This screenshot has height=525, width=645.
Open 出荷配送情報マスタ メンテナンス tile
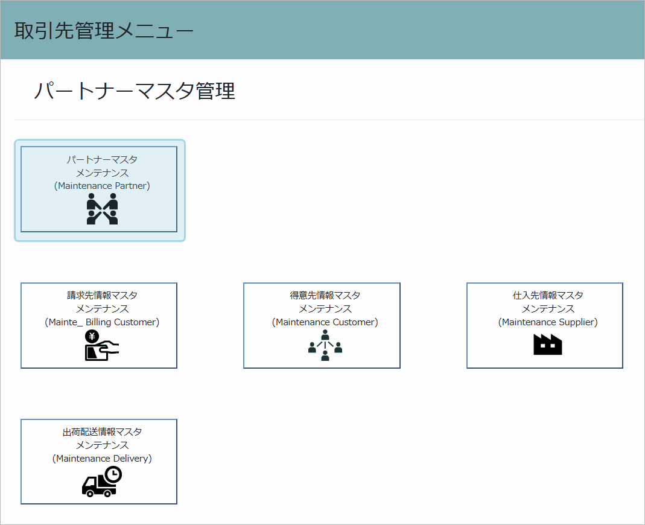[x=99, y=462]
